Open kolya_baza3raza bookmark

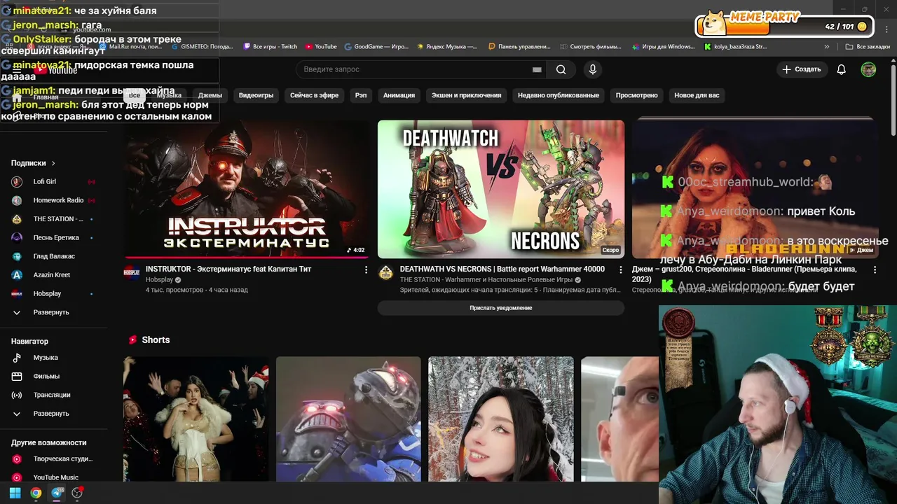click(736, 47)
